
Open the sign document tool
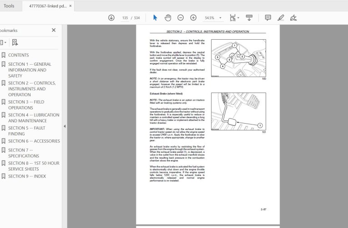[293, 18]
